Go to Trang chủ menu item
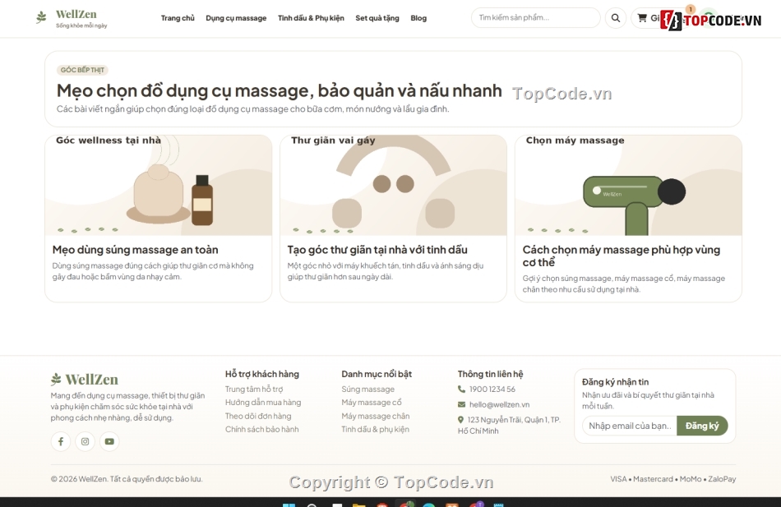Viewport: 781px width, 507px height. tap(178, 18)
